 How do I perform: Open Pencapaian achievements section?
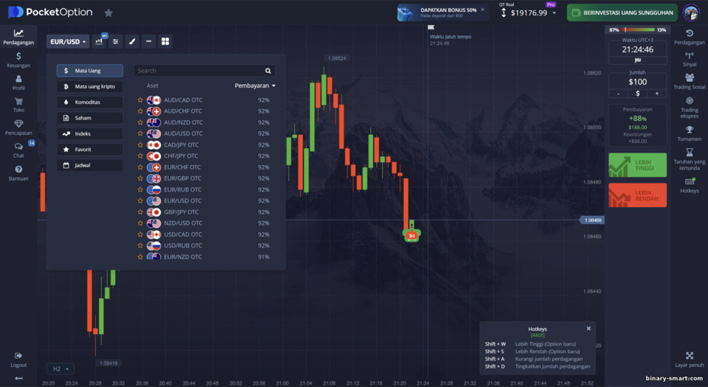tap(18, 128)
